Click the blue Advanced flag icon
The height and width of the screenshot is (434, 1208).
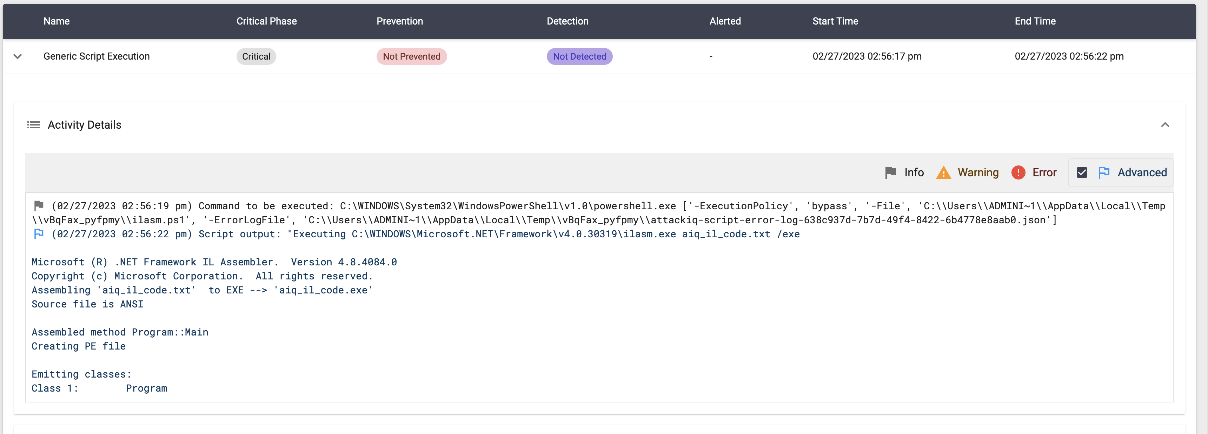tap(1103, 172)
